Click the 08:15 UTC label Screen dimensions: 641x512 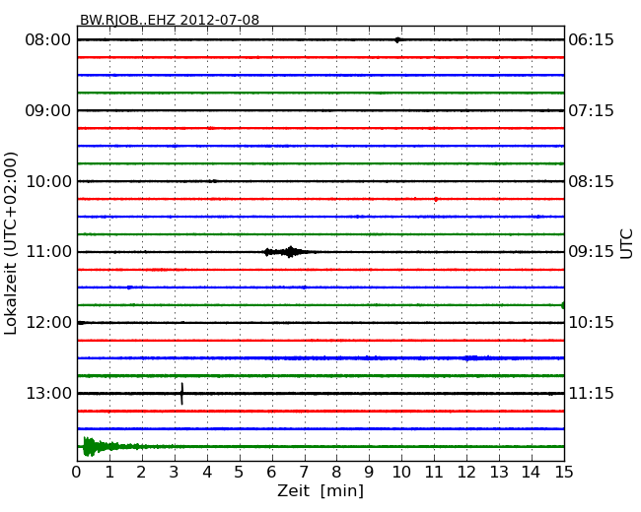pyautogui.click(x=591, y=181)
